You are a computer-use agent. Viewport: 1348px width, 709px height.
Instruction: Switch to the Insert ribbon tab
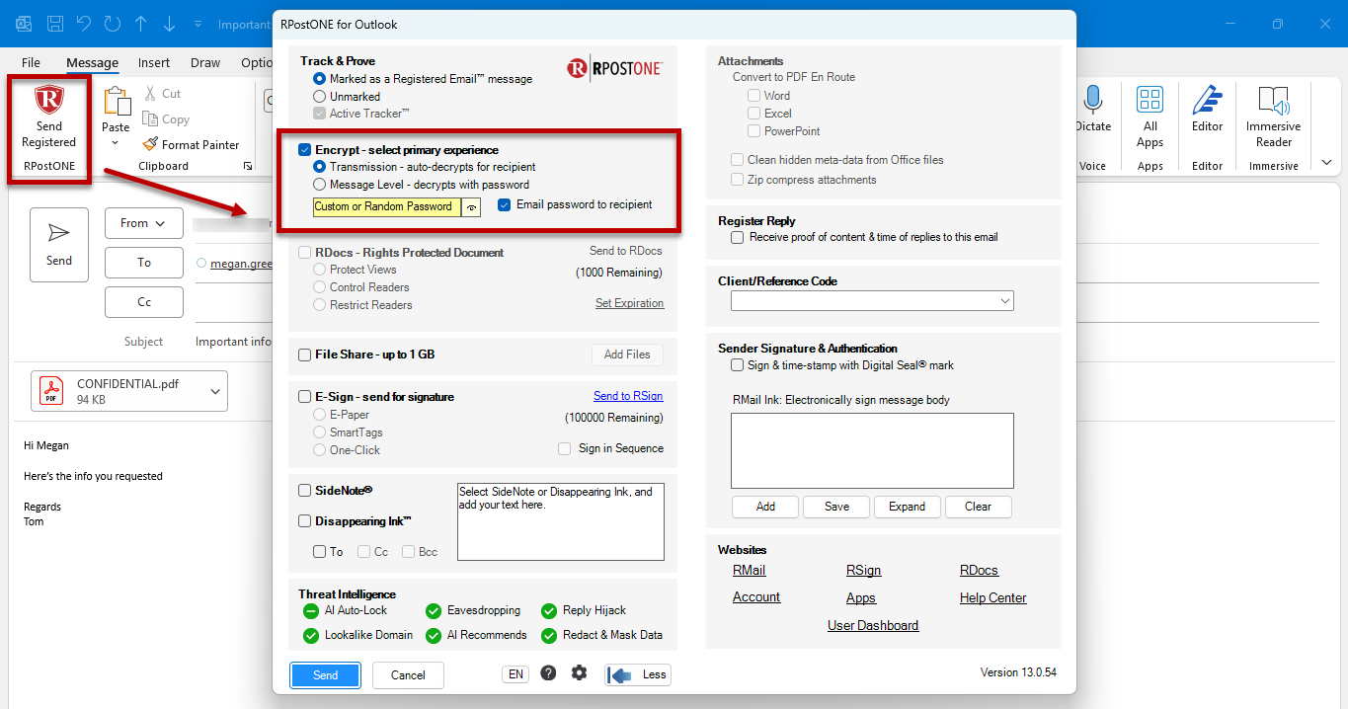click(154, 62)
